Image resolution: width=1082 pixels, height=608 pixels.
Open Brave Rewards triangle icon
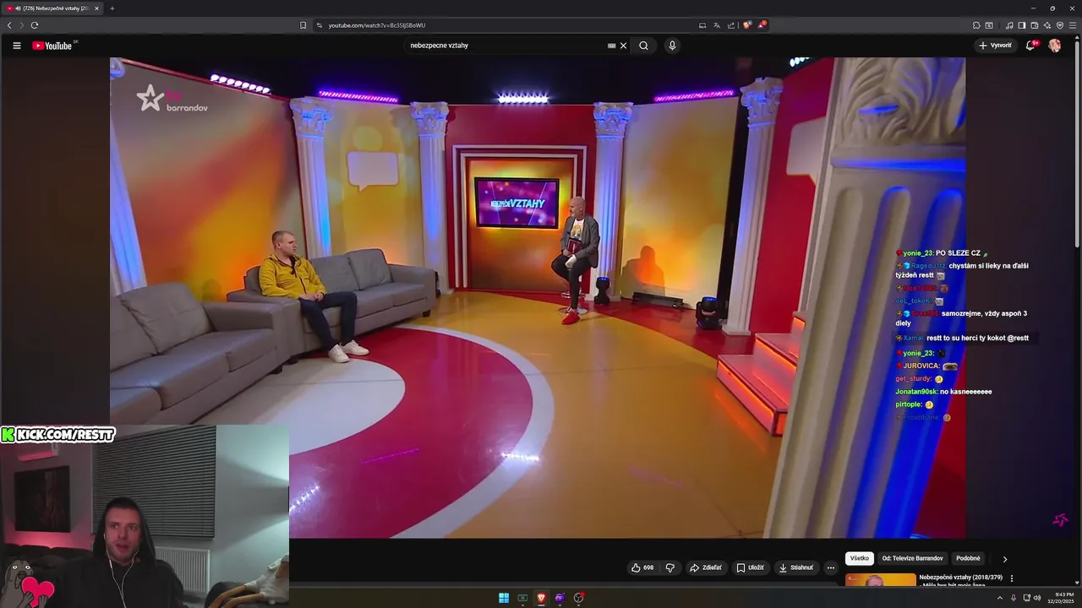761,25
